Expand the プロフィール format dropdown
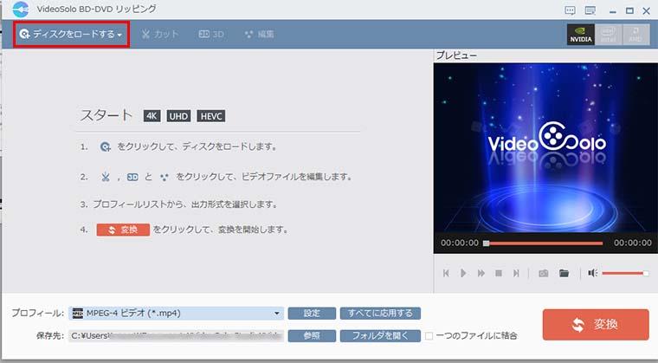Viewport: 658px width, 363px height. 277,313
